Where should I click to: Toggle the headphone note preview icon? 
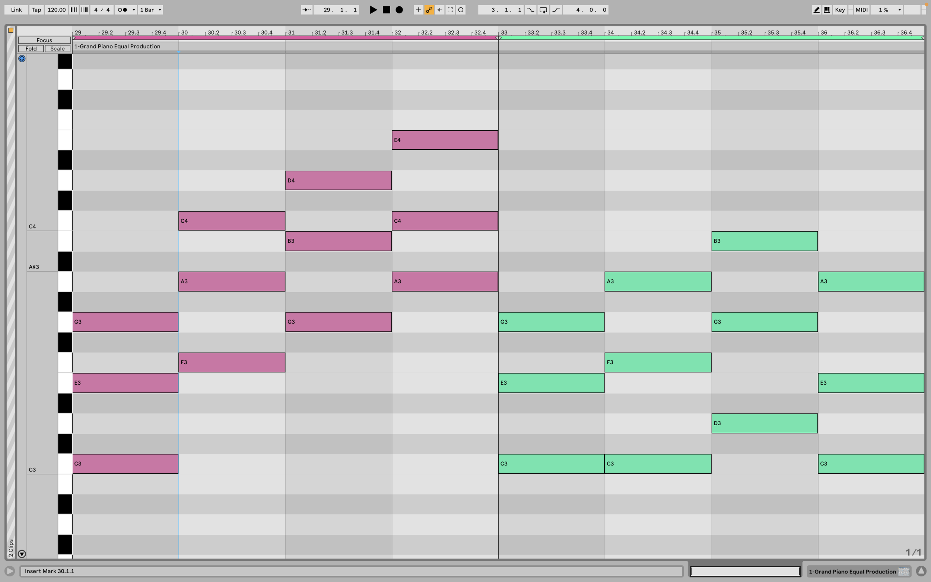[x=22, y=58]
